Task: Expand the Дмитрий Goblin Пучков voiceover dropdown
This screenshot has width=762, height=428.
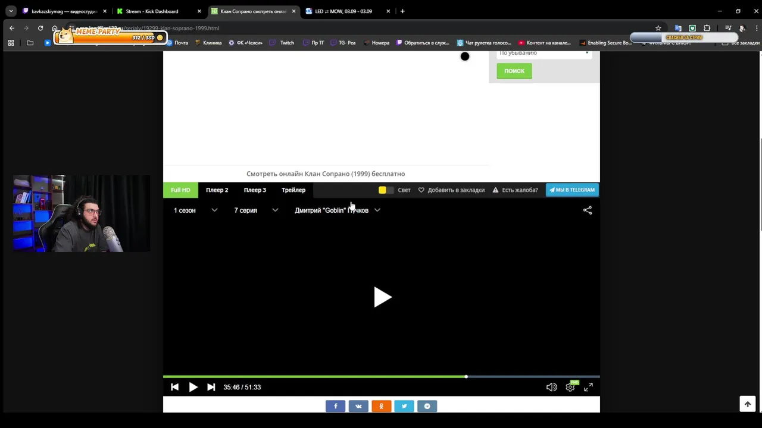Action: point(338,210)
